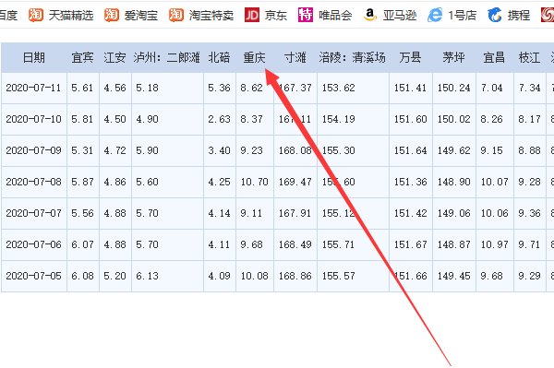Select the 寸滩 value 167.91
554x368 pixels.
coord(295,213)
